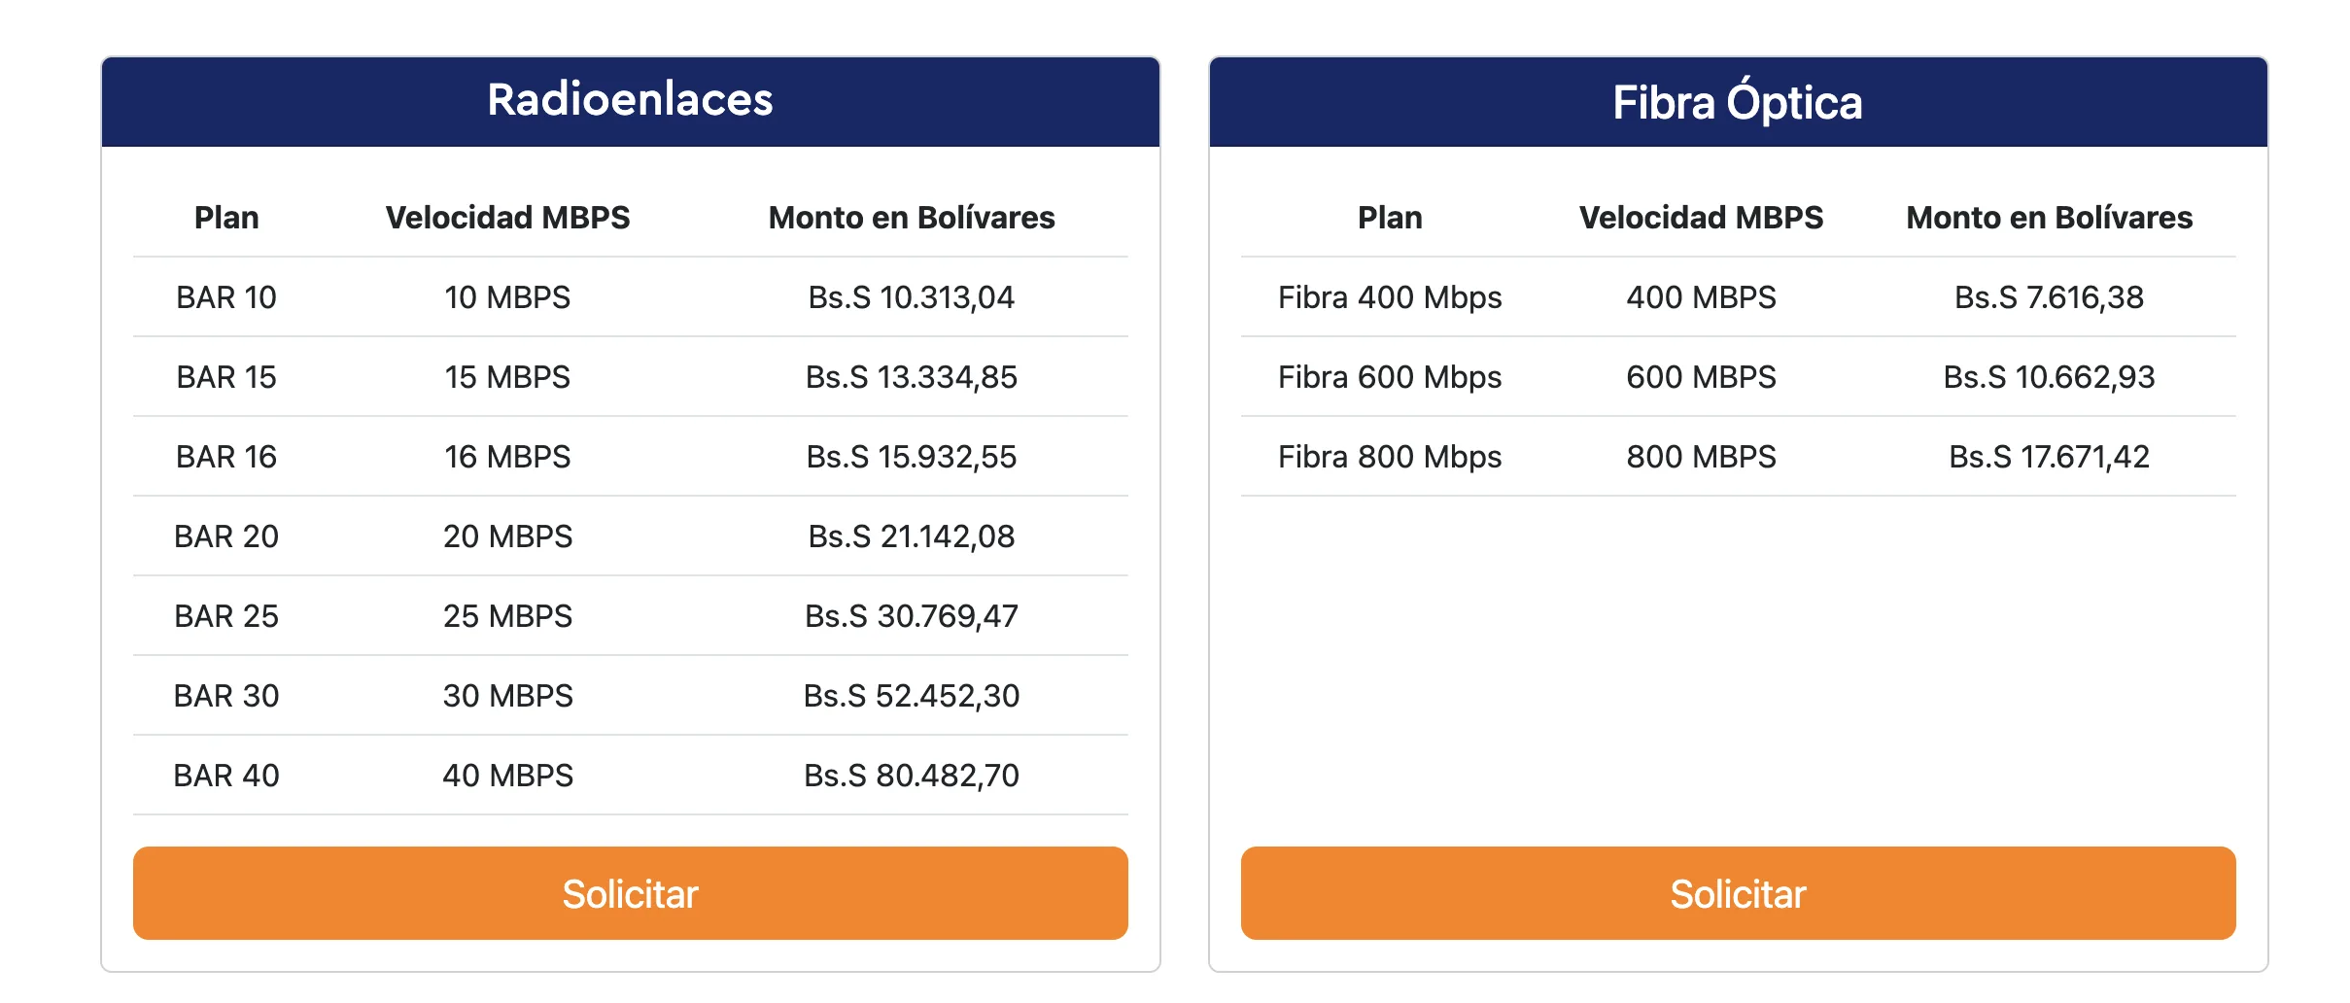Click the BAR 15 plan name
The width and height of the screenshot is (2350, 1003).
[x=226, y=377]
